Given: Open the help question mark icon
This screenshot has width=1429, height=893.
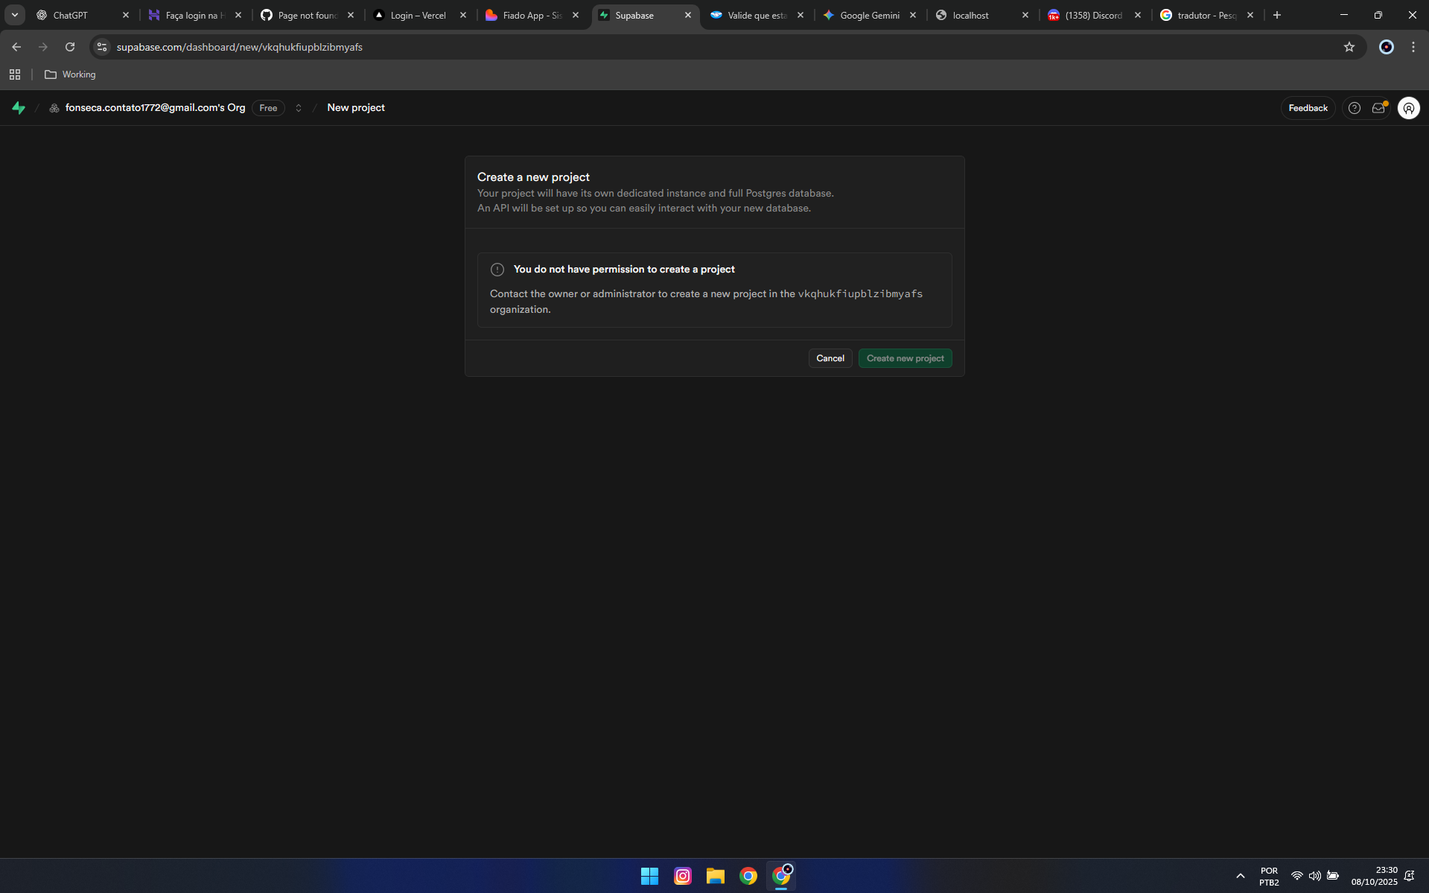Looking at the screenshot, I should (1355, 108).
